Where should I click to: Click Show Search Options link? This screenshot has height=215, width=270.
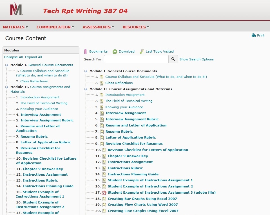pyautogui.click(x=197, y=59)
